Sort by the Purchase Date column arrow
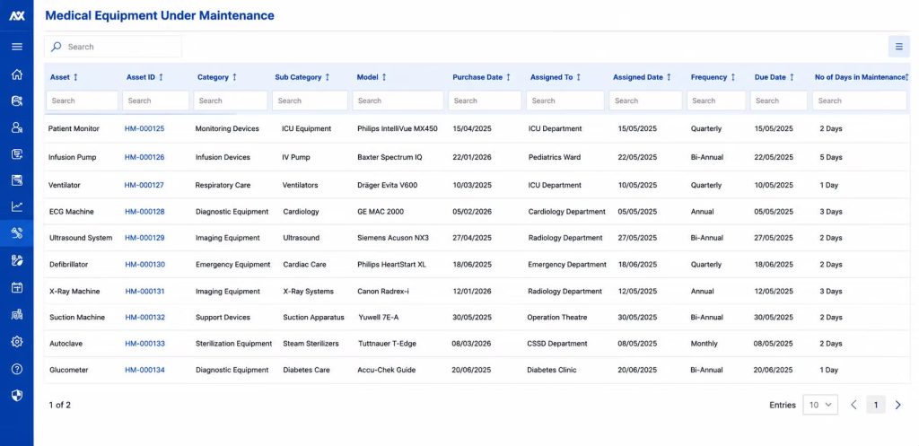 [508, 77]
